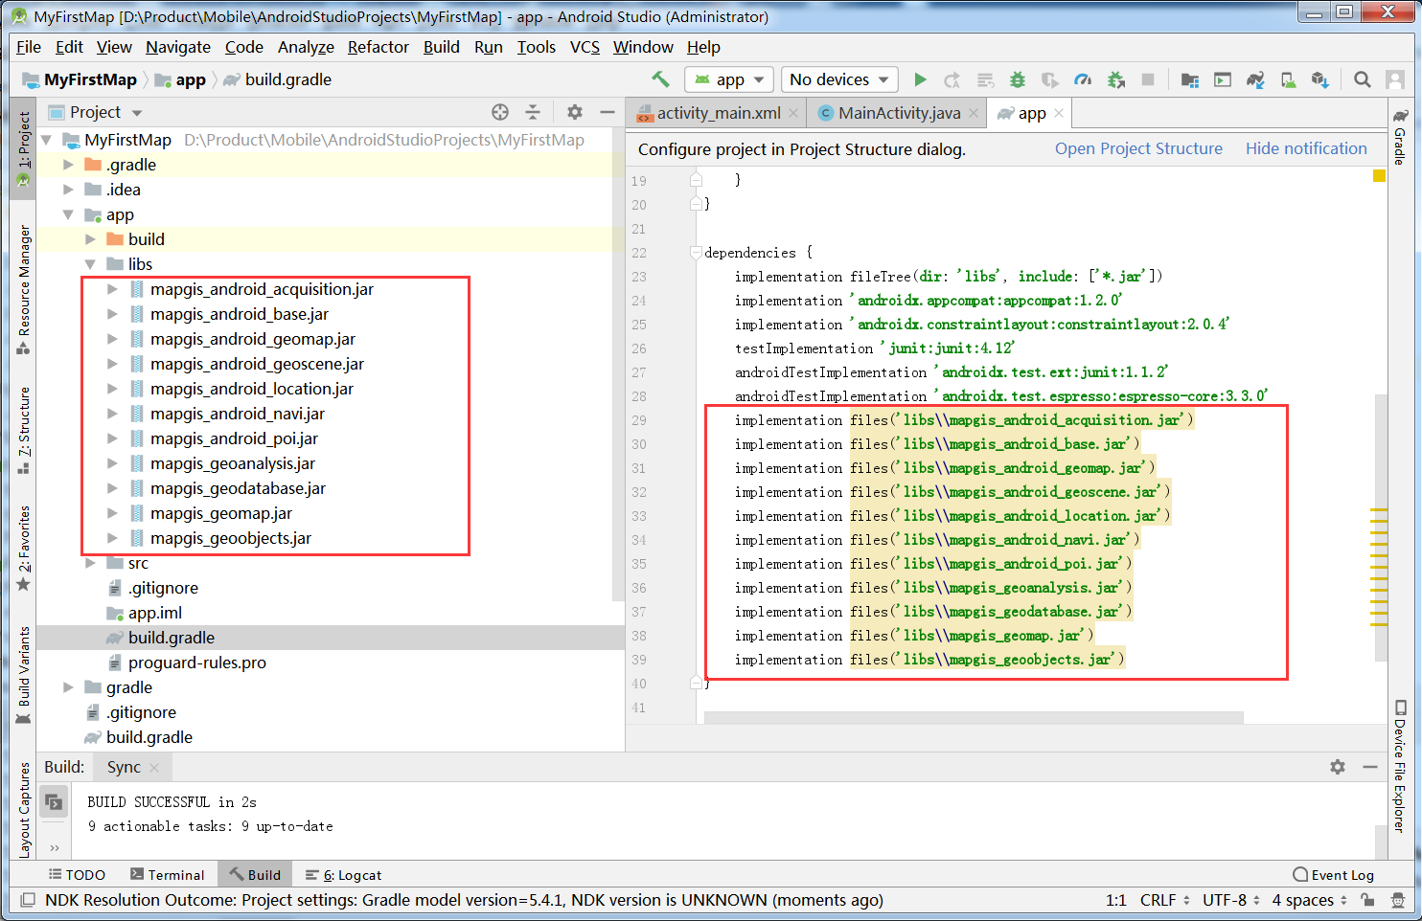1422x921 pixels.
Task: Open Build panel gear settings
Action: pos(1338,767)
